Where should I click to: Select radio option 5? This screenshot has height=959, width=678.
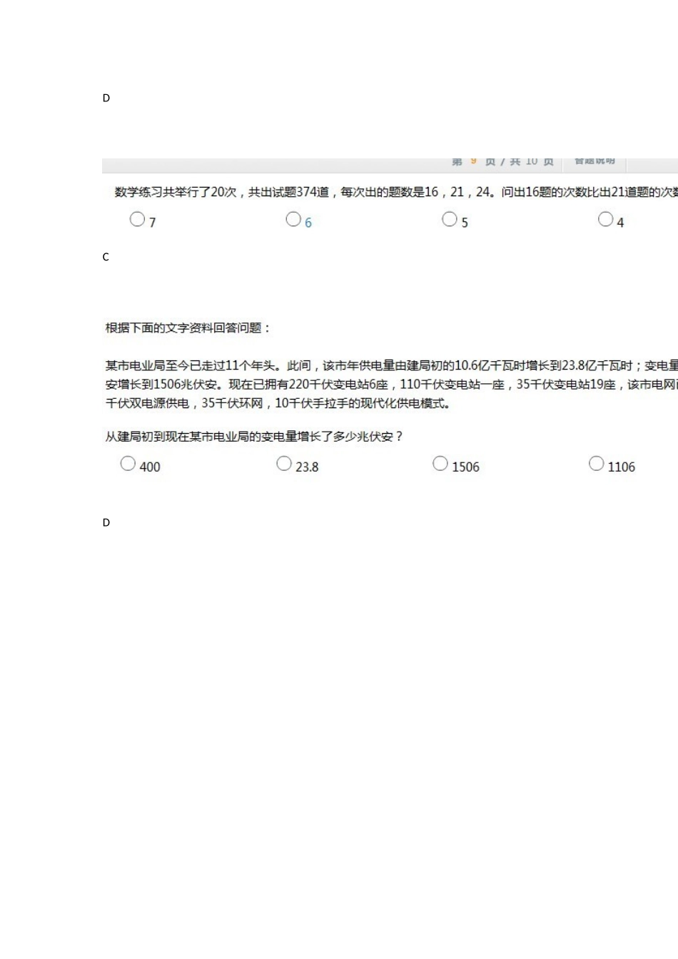(x=450, y=219)
